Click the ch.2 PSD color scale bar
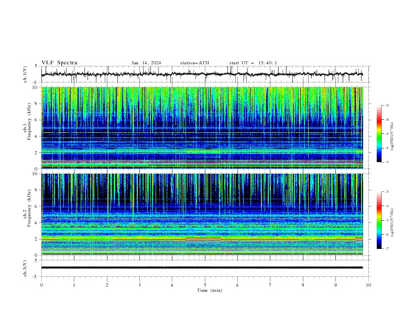The image size is (415, 320). tap(379, 220)
